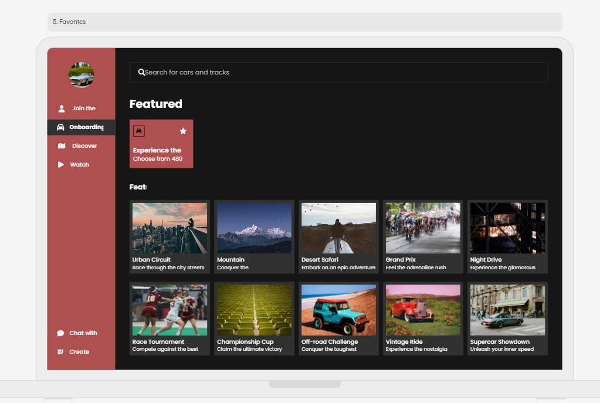Click the Urban Circuit title
Viewport: 600px width, 403px height.
coord(151,259)
